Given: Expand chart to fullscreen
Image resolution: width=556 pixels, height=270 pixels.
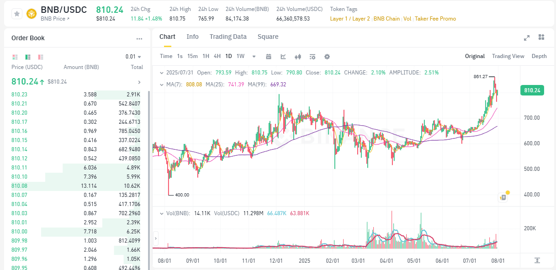Looking at the screenshot, I should point(527,37).
